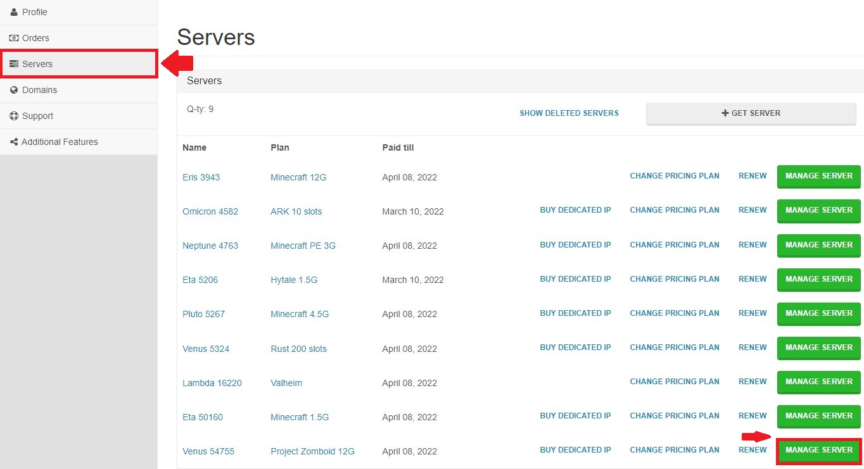Show deleted servers

point(568,113)
